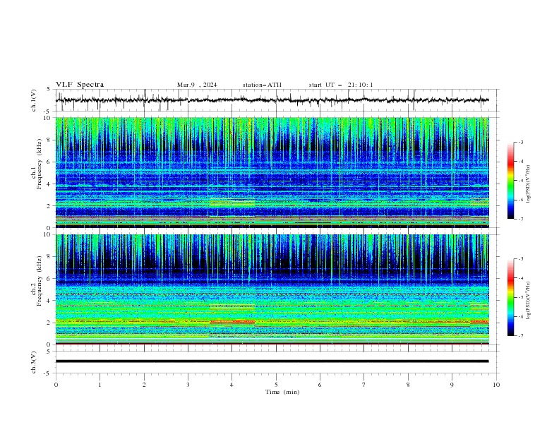This screenshot has height=432, width=559.
Task: Click time axis tick label "8"
Action: [x=408, y=385]
